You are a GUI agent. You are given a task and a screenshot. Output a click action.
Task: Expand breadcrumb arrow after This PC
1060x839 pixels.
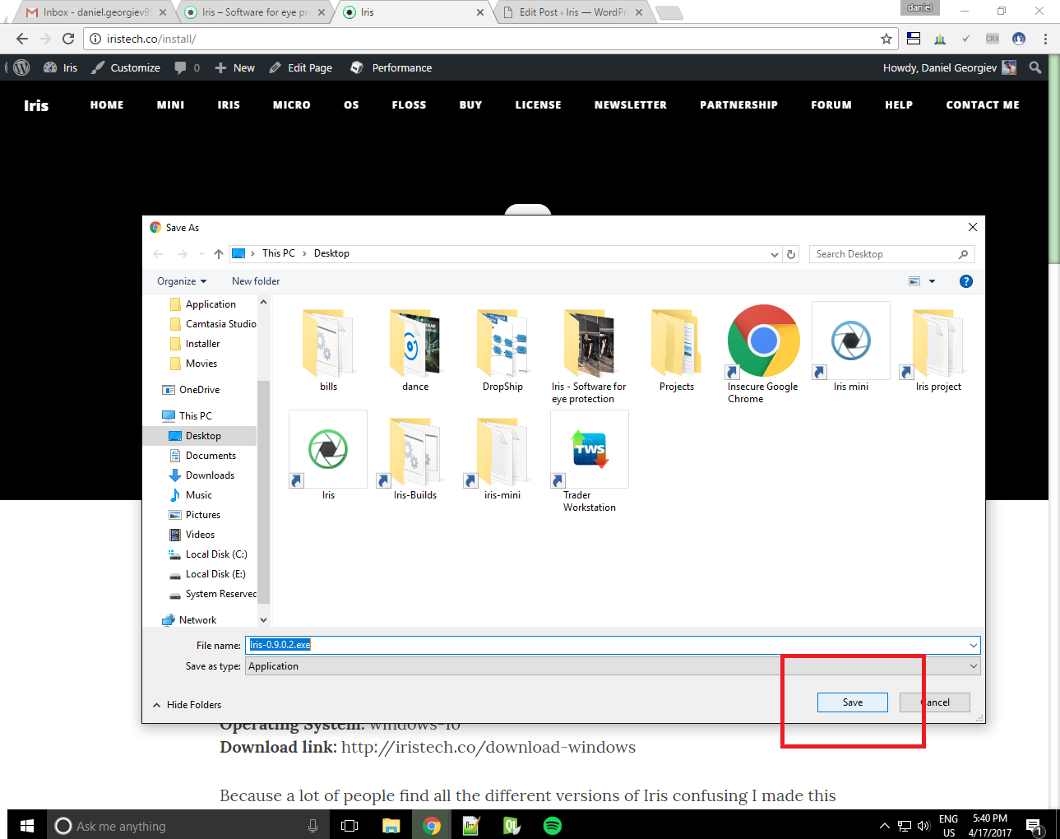(x=304, y=253)
